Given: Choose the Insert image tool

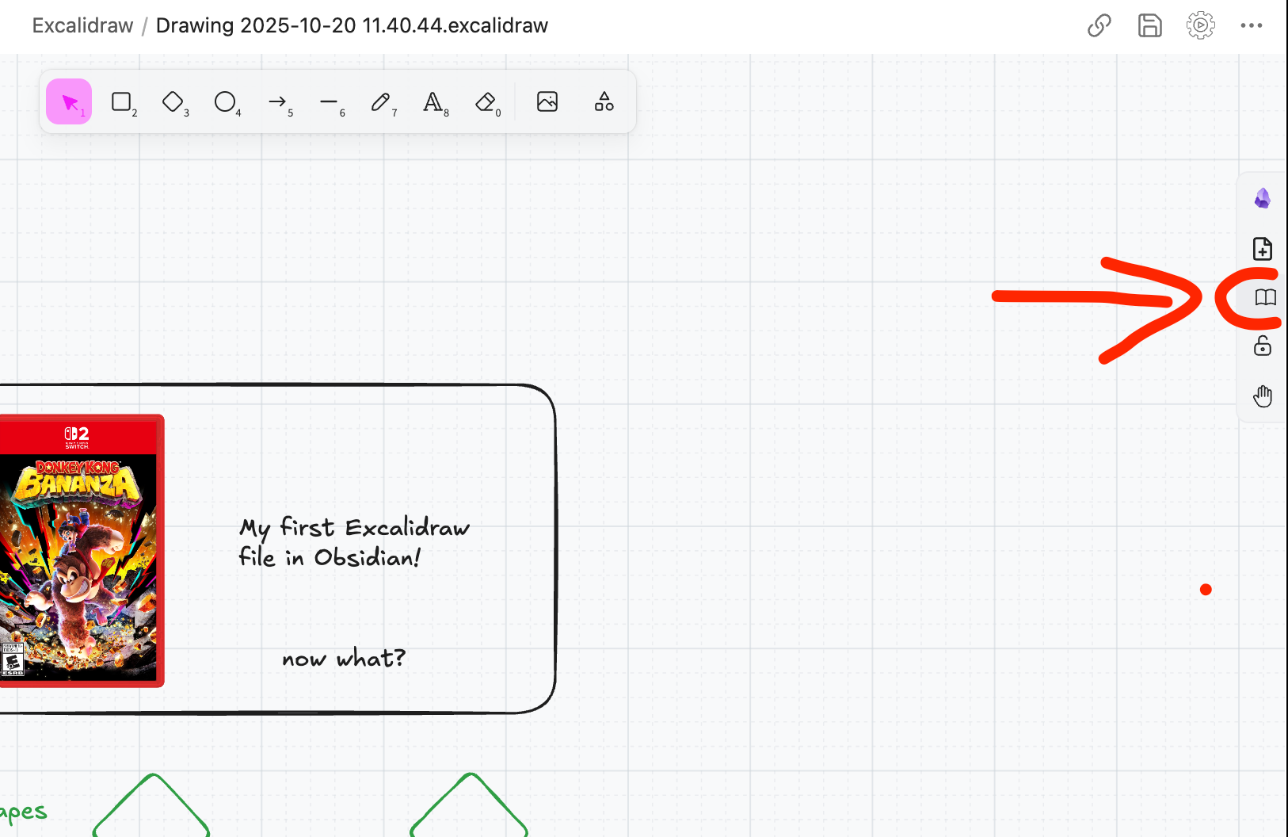Looking at the screenshot, I should (547, 101).
